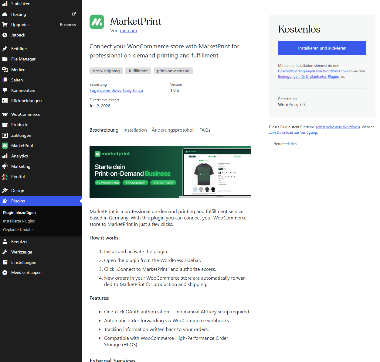Click the version number 1.0.6

175,90
